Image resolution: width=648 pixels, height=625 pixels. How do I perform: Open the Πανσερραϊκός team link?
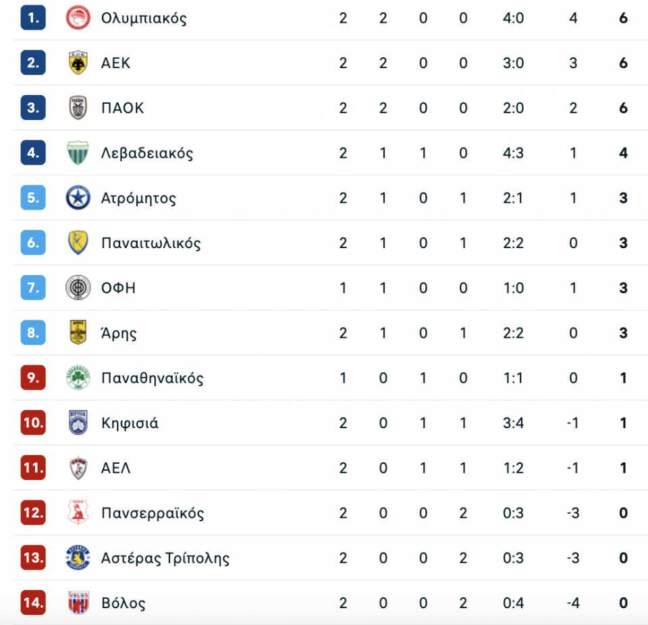tap(153, 513)
